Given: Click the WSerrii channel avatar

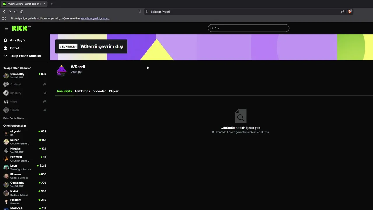Looking at the screenshot, I should 61,70.
